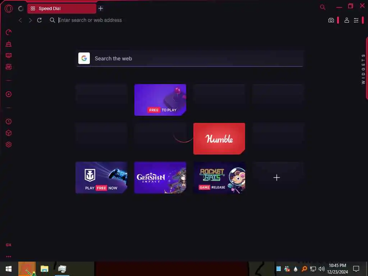Click the magnifier icon in address bar
The image size is (368, 276).
[52, 20]
